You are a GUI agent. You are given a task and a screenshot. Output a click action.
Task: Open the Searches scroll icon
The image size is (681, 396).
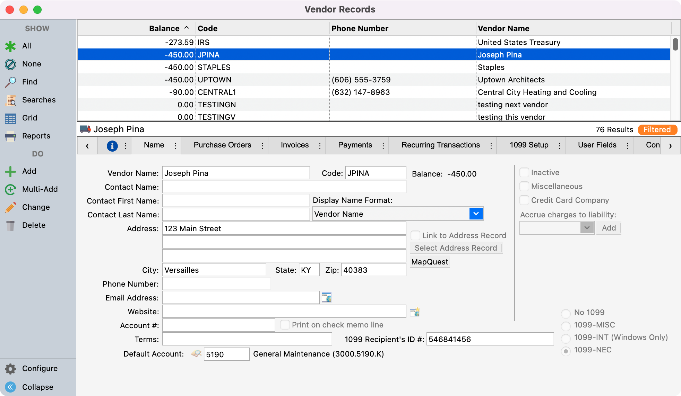(x=10, y=100)
